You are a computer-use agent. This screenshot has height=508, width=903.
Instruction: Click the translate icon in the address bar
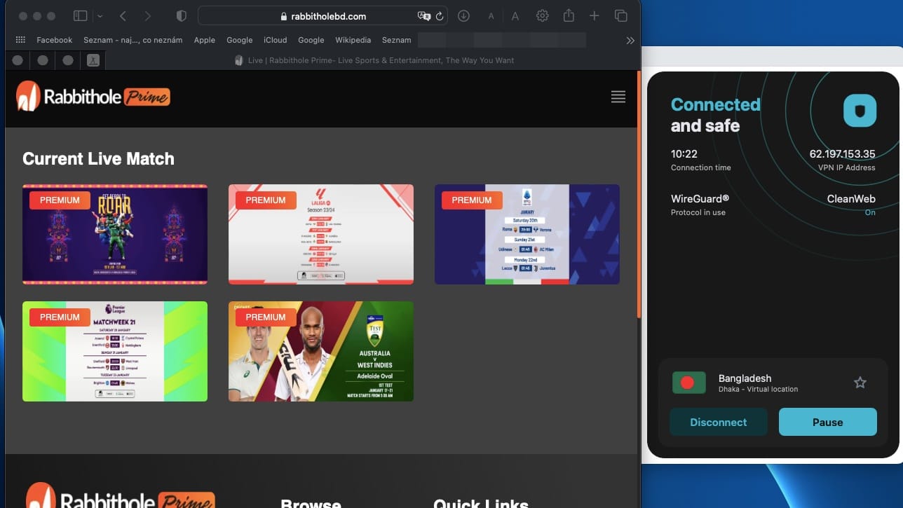click(423, 15)
